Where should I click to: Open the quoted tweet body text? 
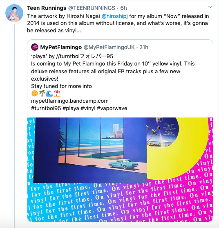(x=113, y=71)
